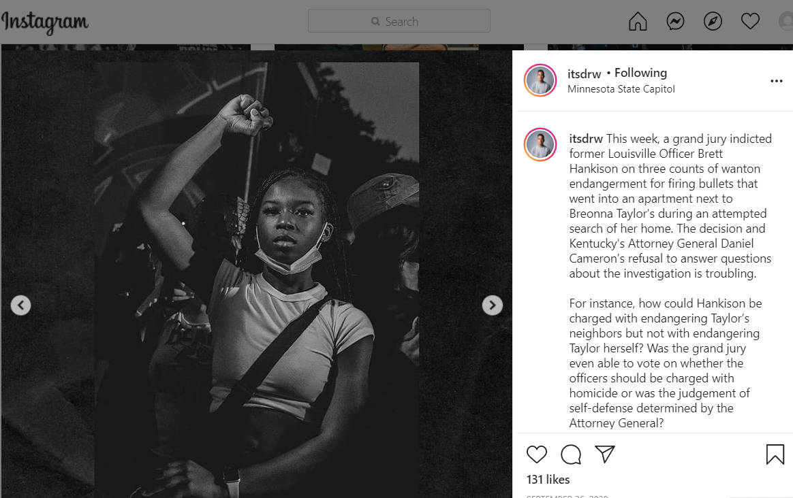Toggle the Following status button
This screenshot has width=793, height=498.
tap(640, 73)
